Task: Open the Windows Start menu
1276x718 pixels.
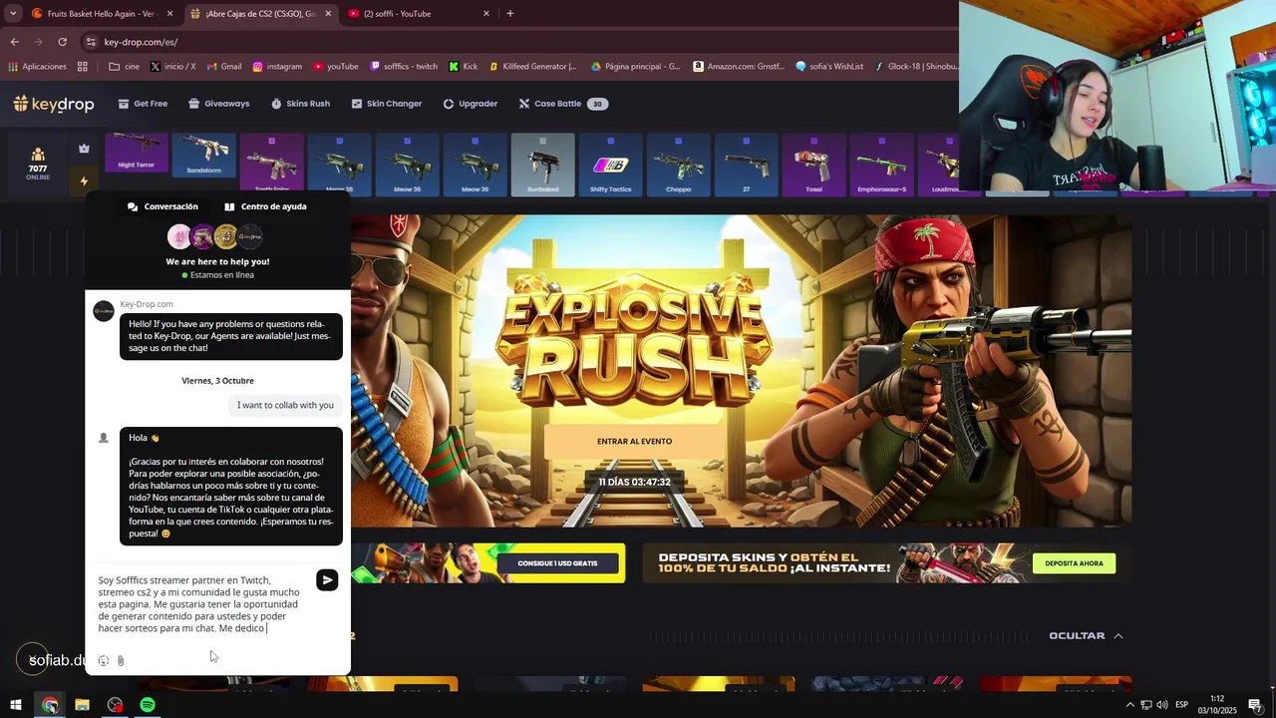Action: point(16,705)
